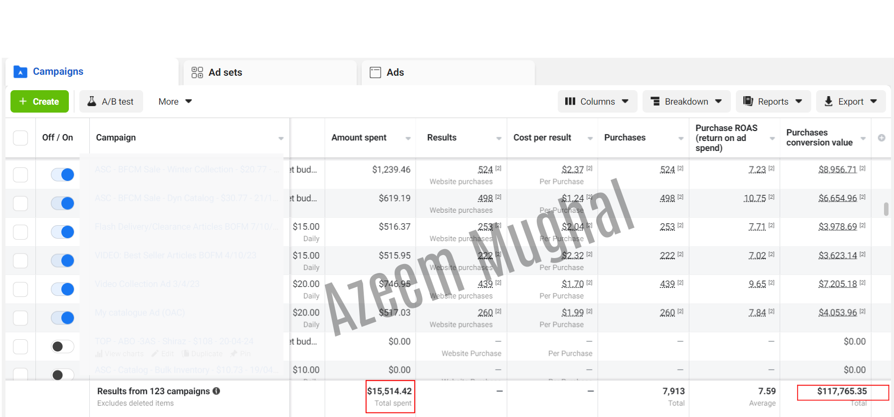Click the A/B test button

pyautogui.click(x=111, y=102)
